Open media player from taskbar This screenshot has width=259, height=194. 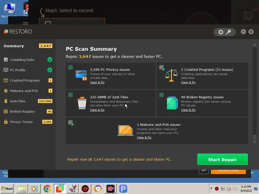(34, 189)
